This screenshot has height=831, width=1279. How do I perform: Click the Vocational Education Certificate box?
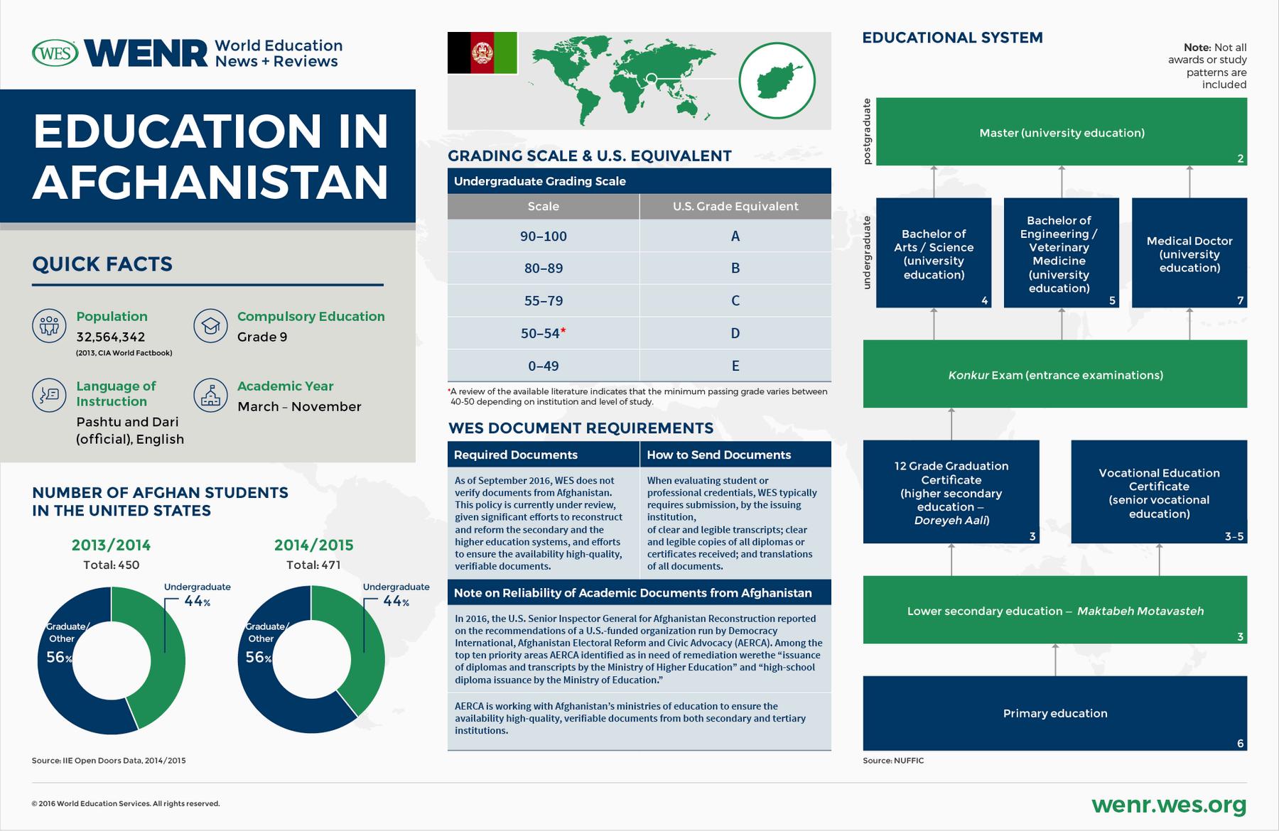coord(1159,492)
